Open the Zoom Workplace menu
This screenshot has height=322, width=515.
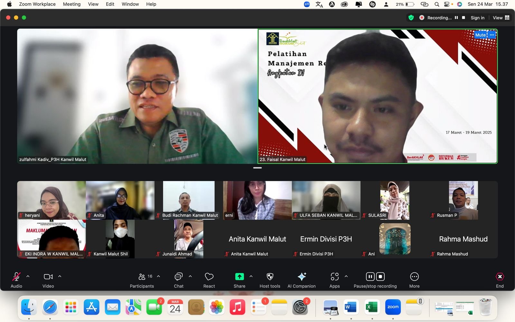[x=37, y=4]
